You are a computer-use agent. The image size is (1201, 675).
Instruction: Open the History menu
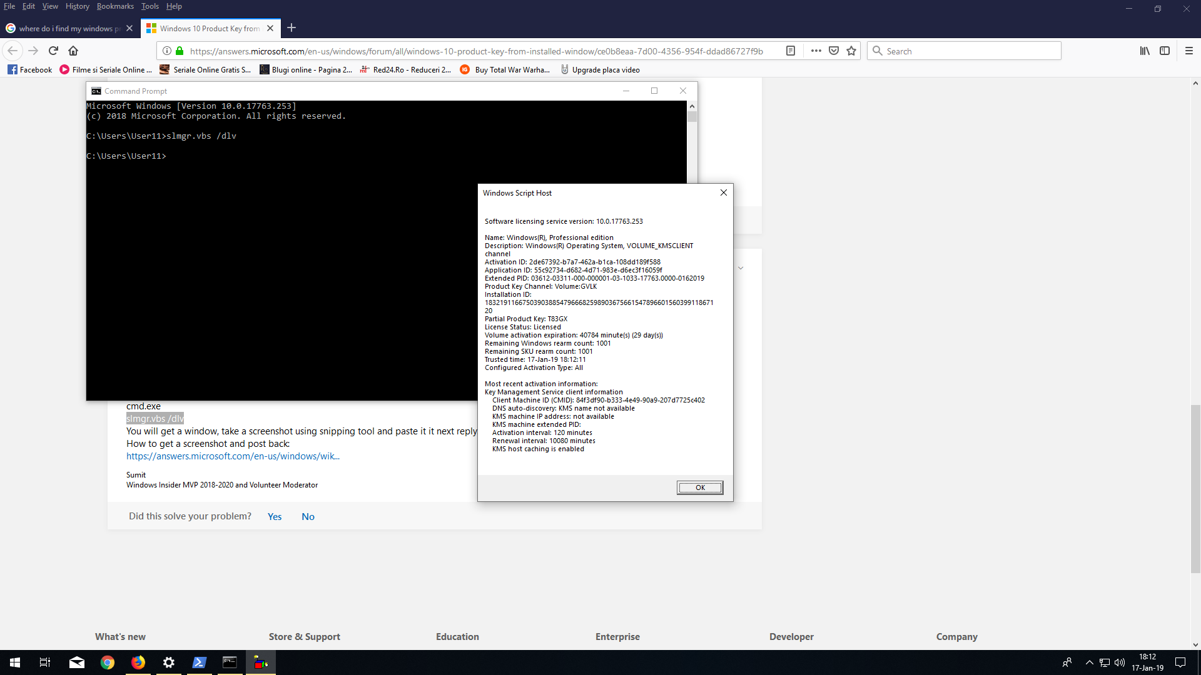tap(78, 6)
